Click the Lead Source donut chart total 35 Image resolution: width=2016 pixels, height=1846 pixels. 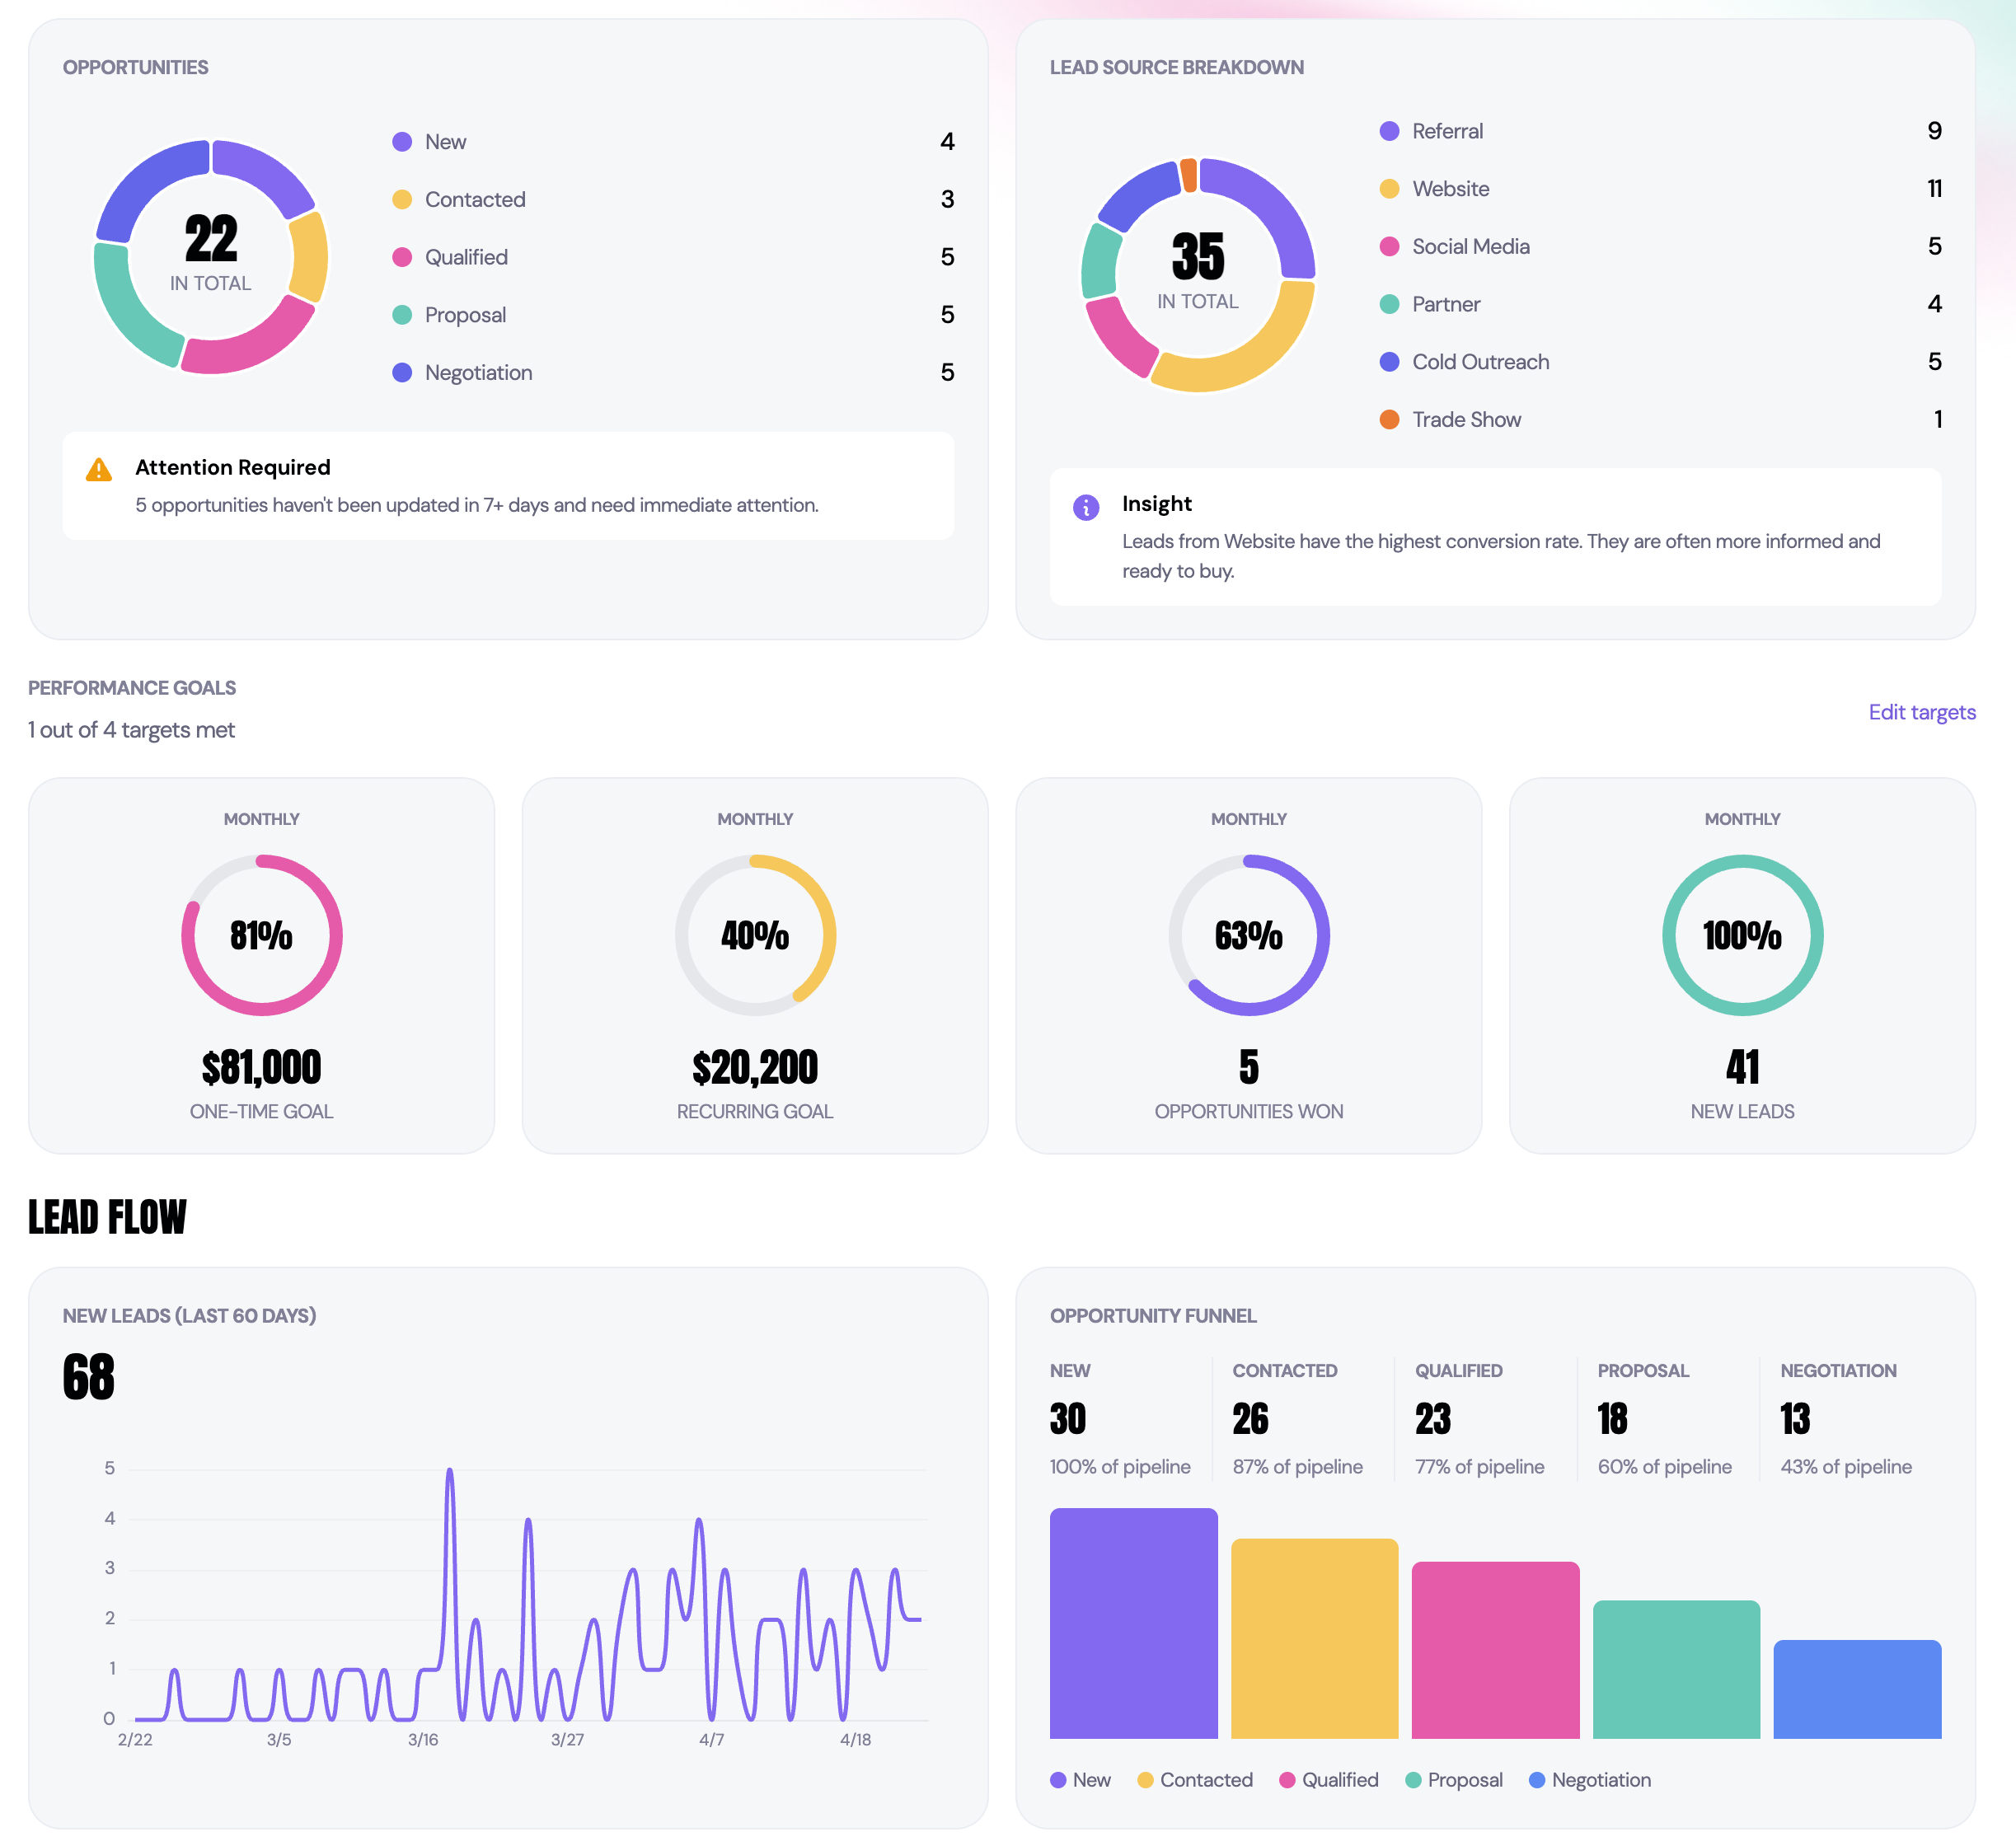[1198, 256]
